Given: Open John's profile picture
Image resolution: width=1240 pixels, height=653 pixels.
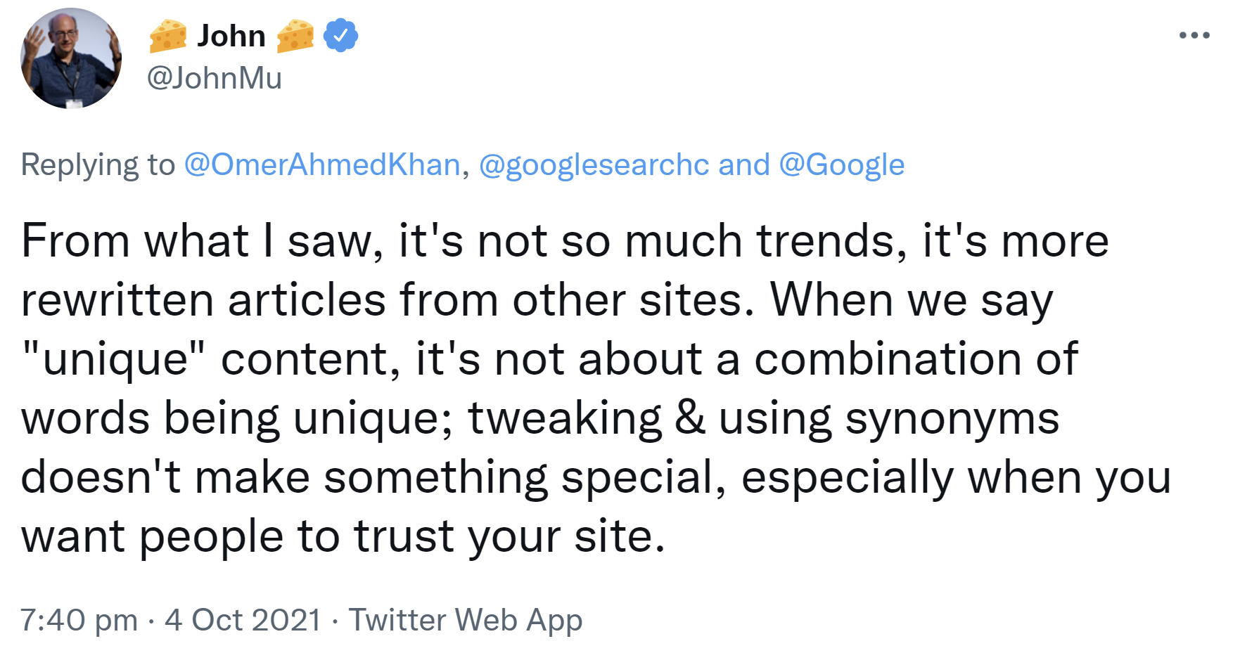Looking at the screenshot, I should tap(70, 58).
